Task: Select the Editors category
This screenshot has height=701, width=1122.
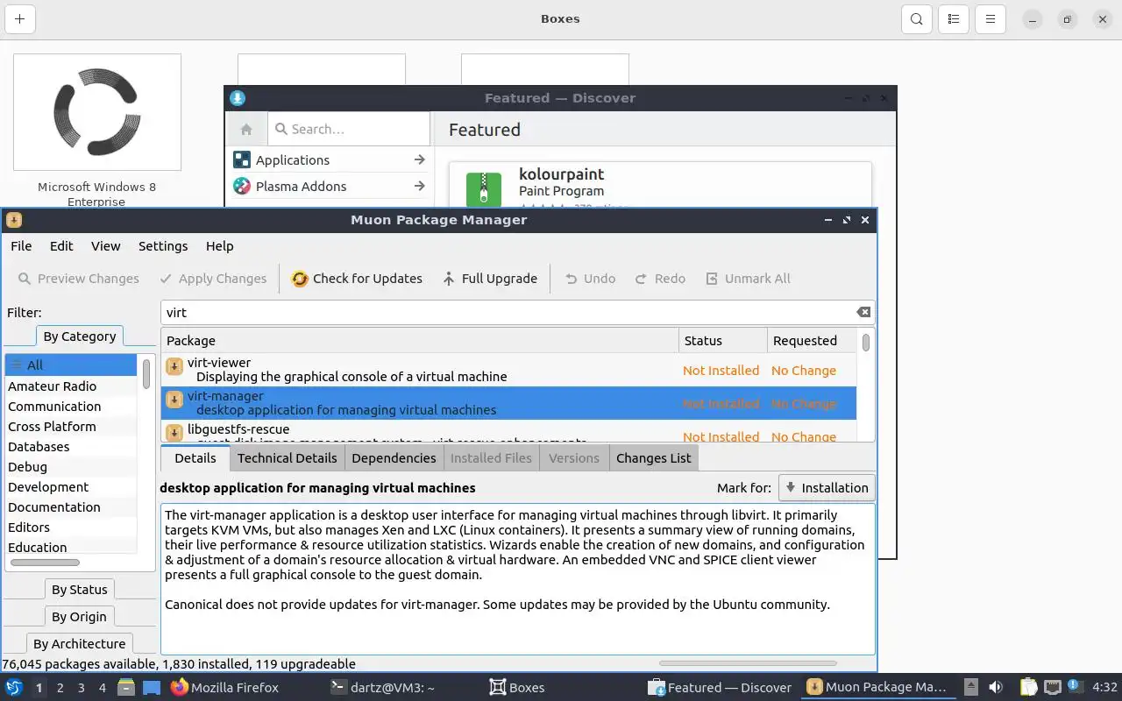Action: point(71,528)
